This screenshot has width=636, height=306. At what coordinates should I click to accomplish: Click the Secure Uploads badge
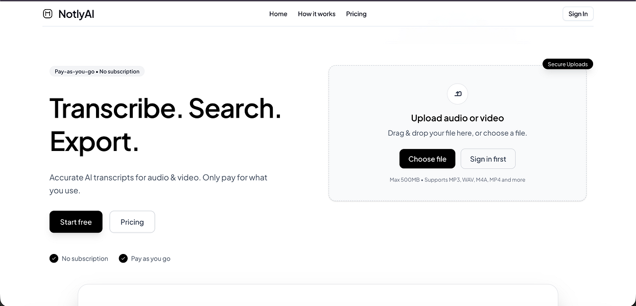[568, 64]
